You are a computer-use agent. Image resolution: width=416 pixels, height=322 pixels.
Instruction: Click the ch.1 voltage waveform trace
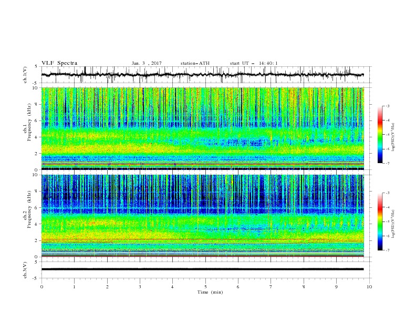point(203,75)
